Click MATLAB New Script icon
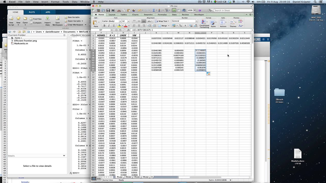This screenshot has width=326, height=183. point(11,21)
